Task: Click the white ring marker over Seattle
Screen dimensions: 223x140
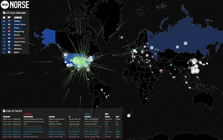Action: click(65, 55)
